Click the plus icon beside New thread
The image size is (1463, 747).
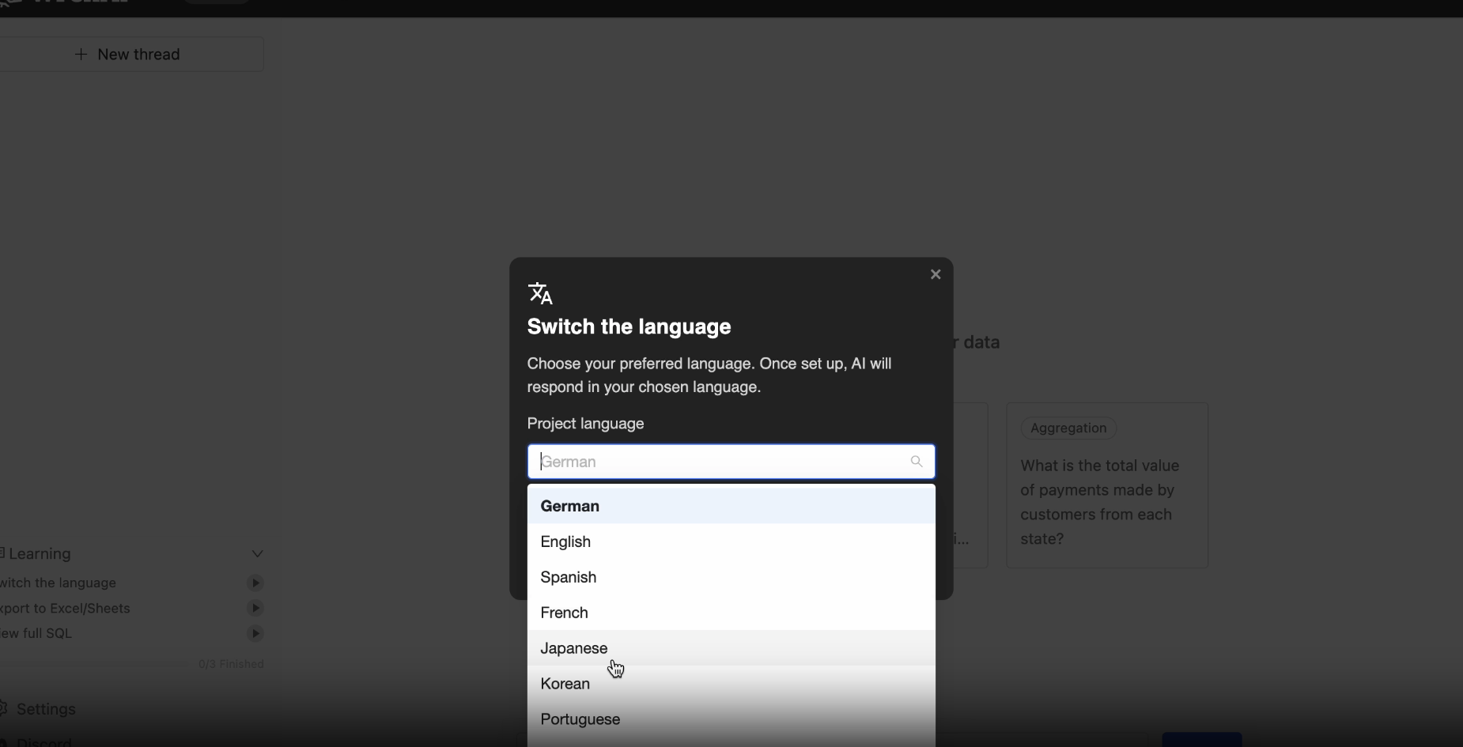81,55
